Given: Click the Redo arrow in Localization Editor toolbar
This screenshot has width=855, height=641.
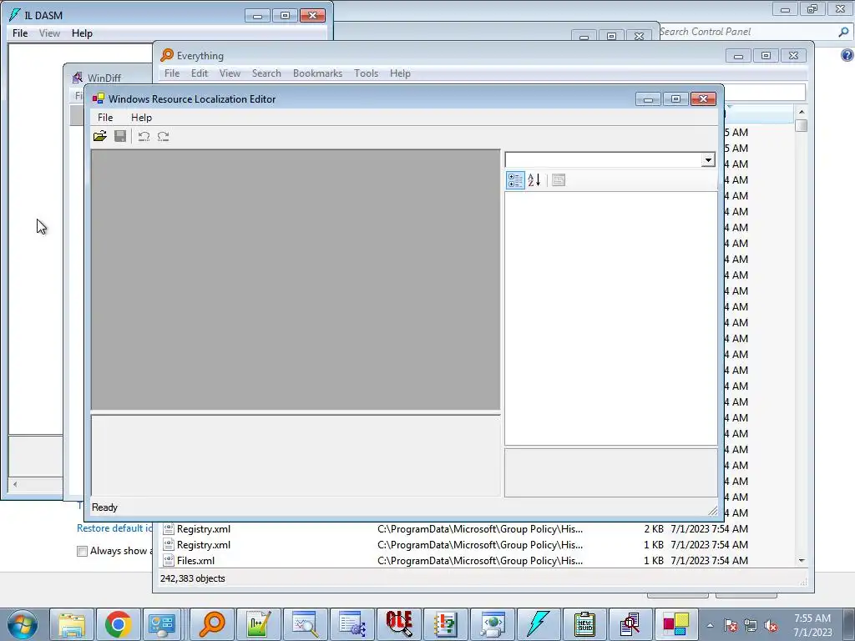Looking at the screenshot, I should pyautogui.click(x=163, y=136).
